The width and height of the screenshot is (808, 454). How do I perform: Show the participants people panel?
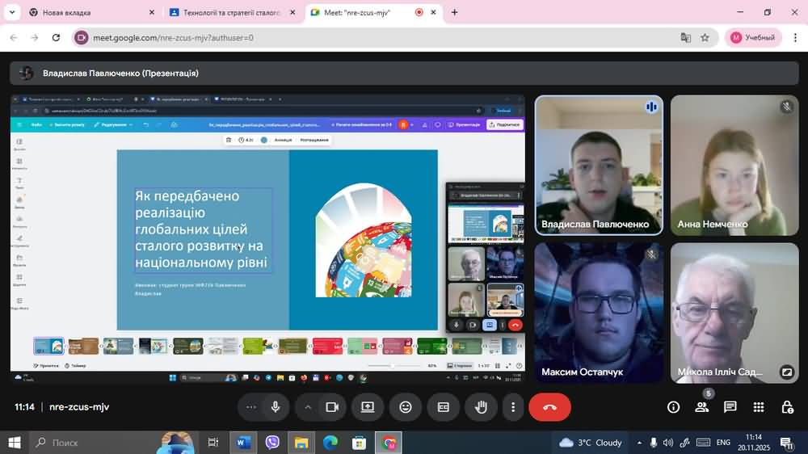701,407
